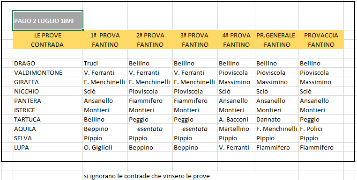The image size is (357, 180).
Task: Click the DRAGO contrada cell
Action: point(48,63)
